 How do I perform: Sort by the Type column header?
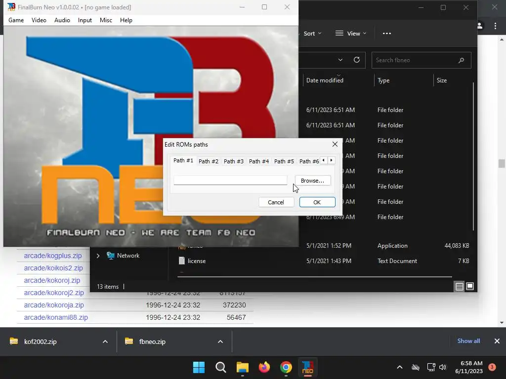(383, 80)
